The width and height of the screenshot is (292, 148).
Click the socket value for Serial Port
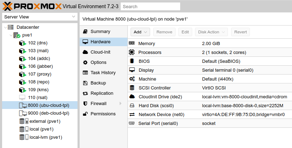point(209,124)
